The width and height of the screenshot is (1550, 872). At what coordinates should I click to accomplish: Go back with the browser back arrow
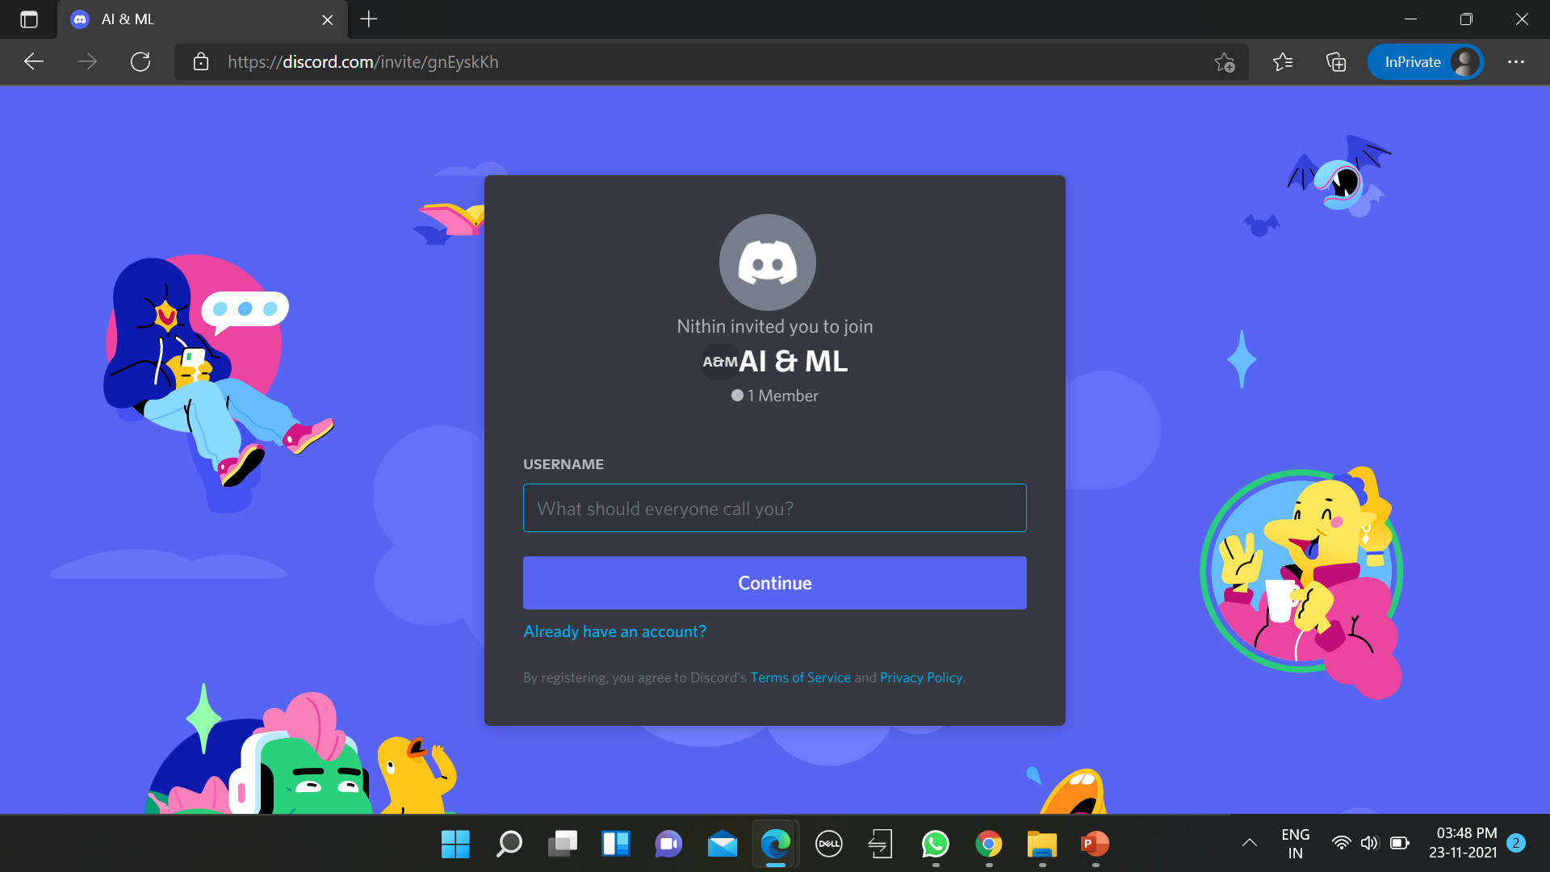pos(34,62)
